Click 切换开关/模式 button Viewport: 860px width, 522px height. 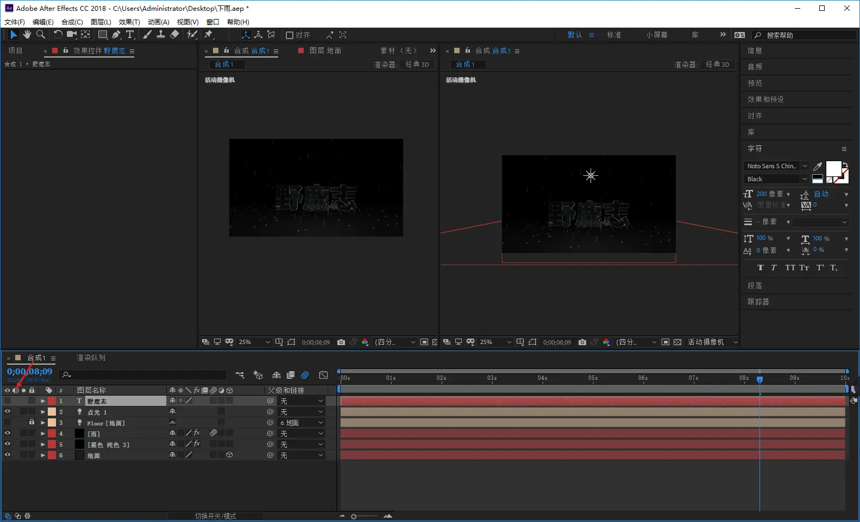coord(215,516)
